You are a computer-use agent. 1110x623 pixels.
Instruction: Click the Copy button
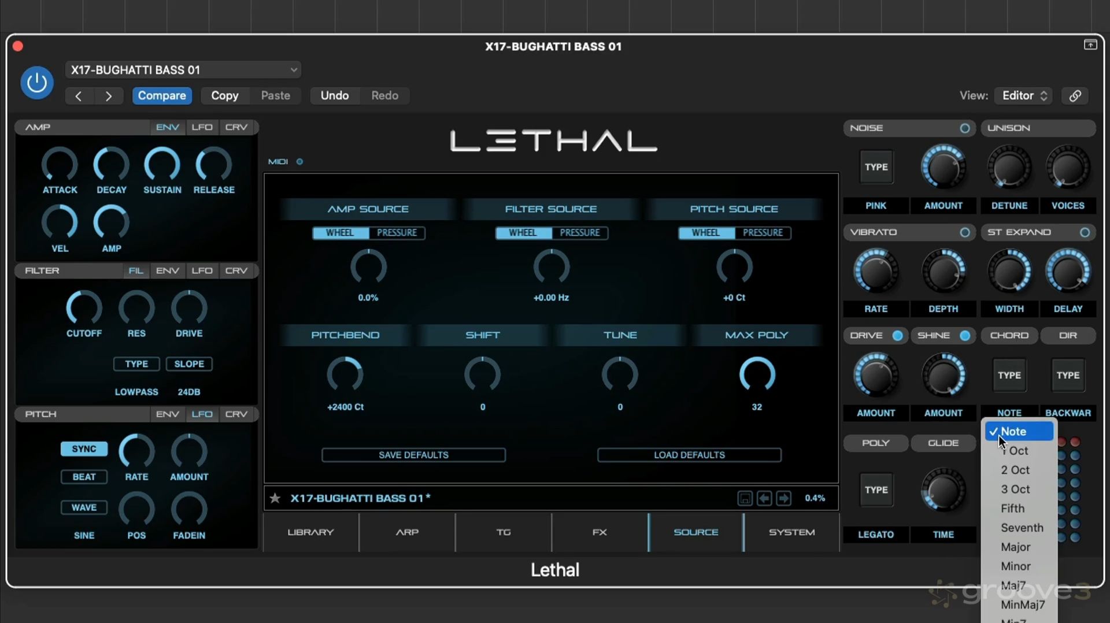click(x=224, y=96)
